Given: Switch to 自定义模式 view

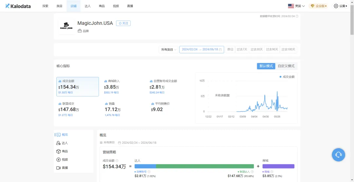Looking at the screenshot, I should point(286,66).
